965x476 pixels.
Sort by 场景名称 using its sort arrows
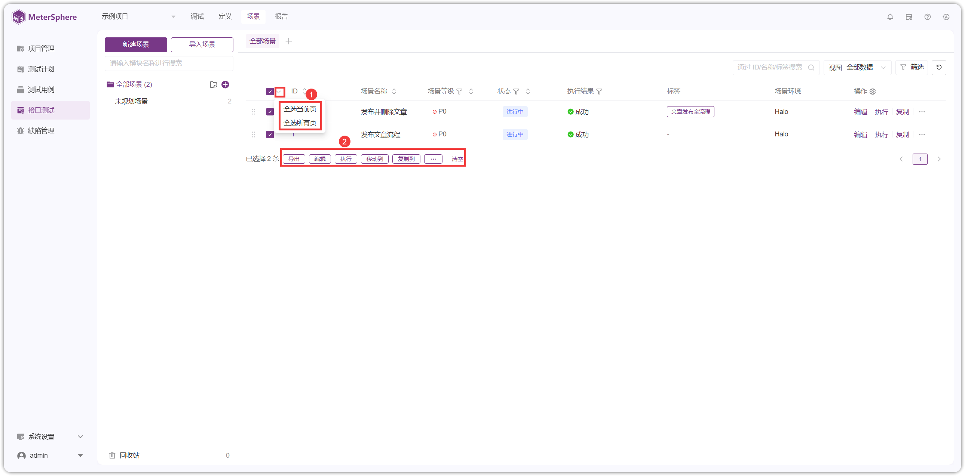pyautogui.click(x=394, y=91)
